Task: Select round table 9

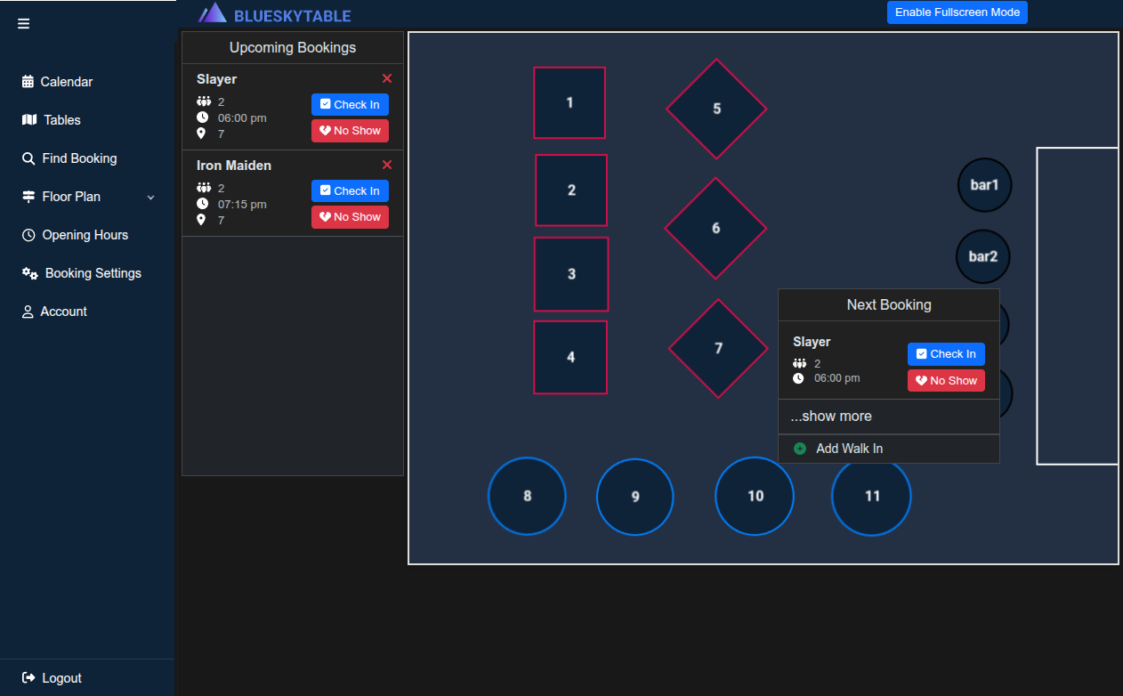Action: click(x=635, y=497)
